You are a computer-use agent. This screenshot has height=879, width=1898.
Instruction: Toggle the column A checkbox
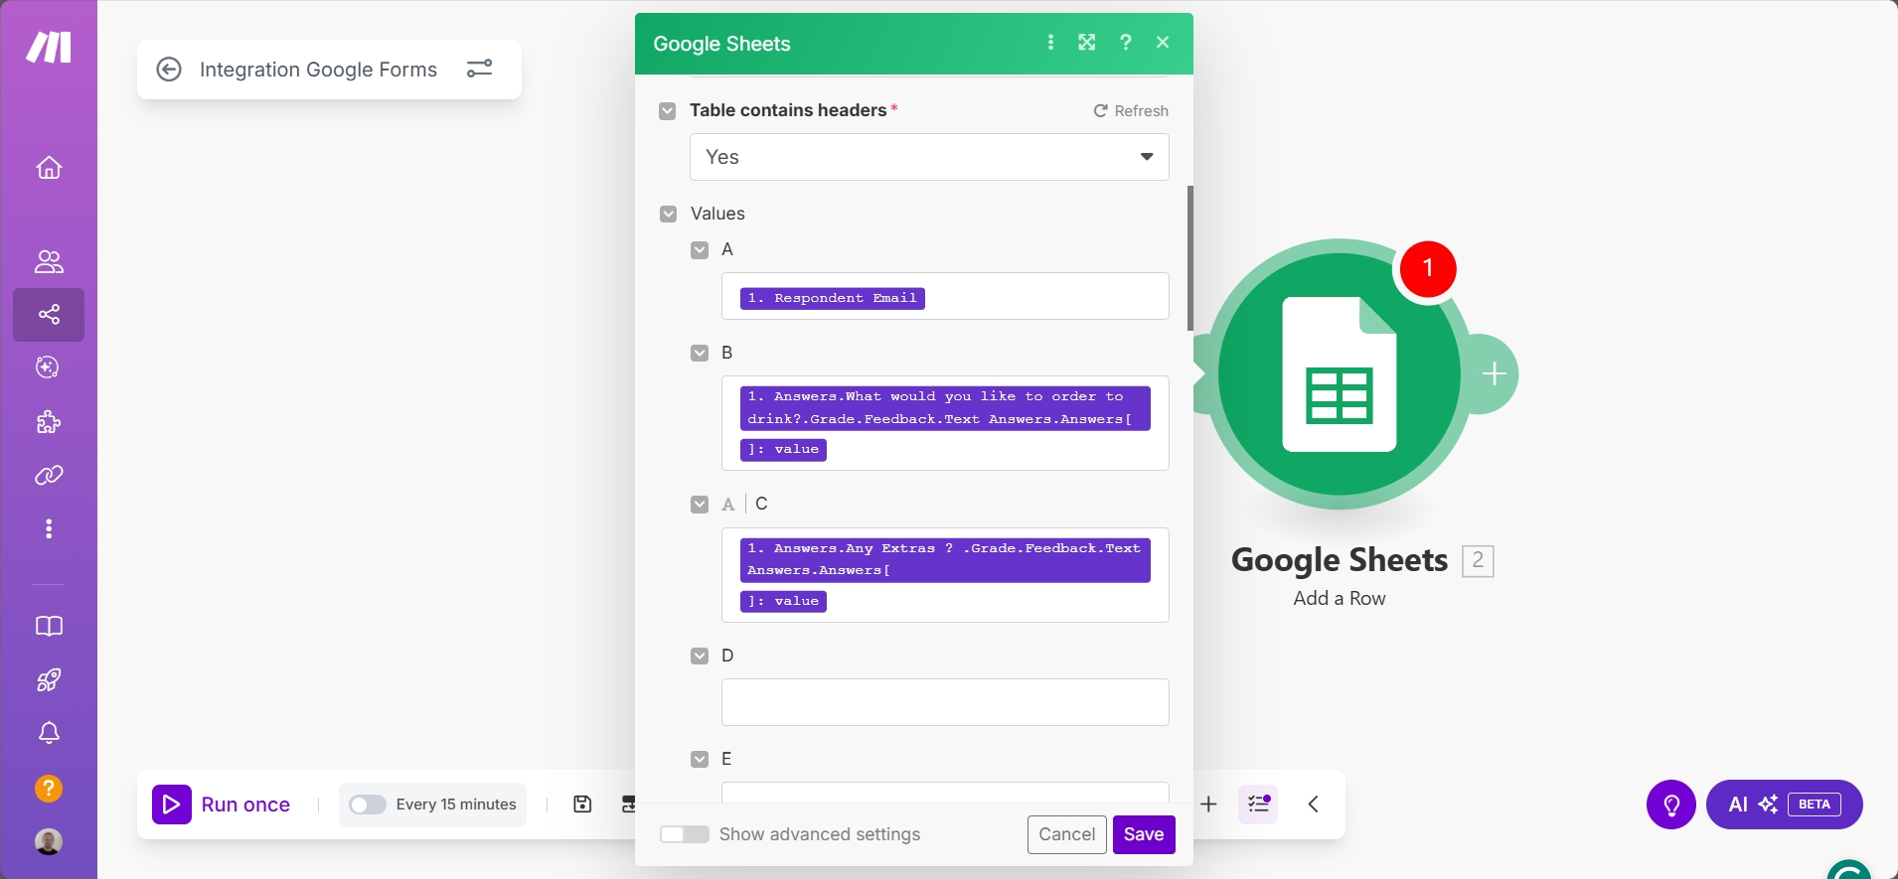point(700,249)
